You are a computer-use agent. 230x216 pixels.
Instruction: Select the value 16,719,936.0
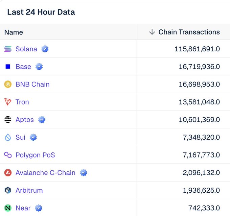point(199,67)
